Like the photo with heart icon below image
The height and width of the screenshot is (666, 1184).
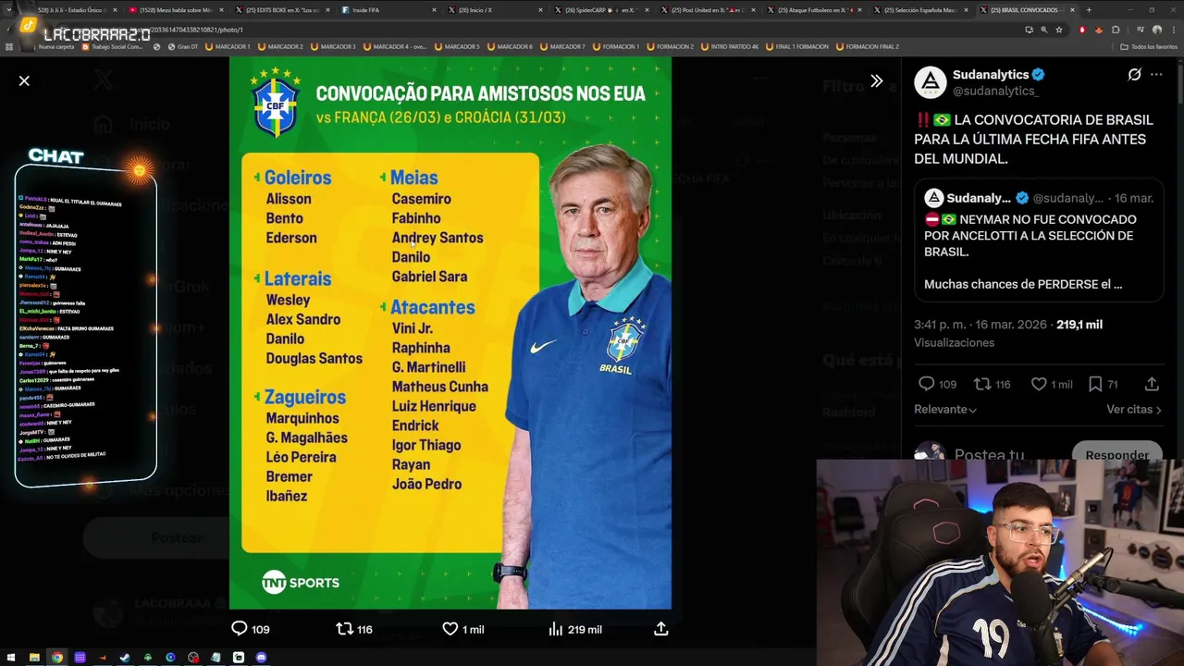[450, 629]
